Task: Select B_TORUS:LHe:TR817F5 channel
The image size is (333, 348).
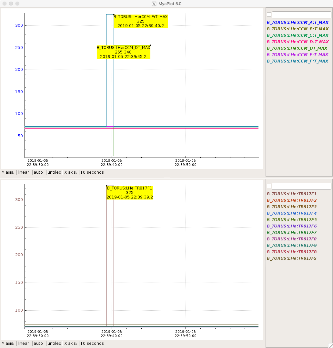Action: pyautogui.click(x=291, y=219)
